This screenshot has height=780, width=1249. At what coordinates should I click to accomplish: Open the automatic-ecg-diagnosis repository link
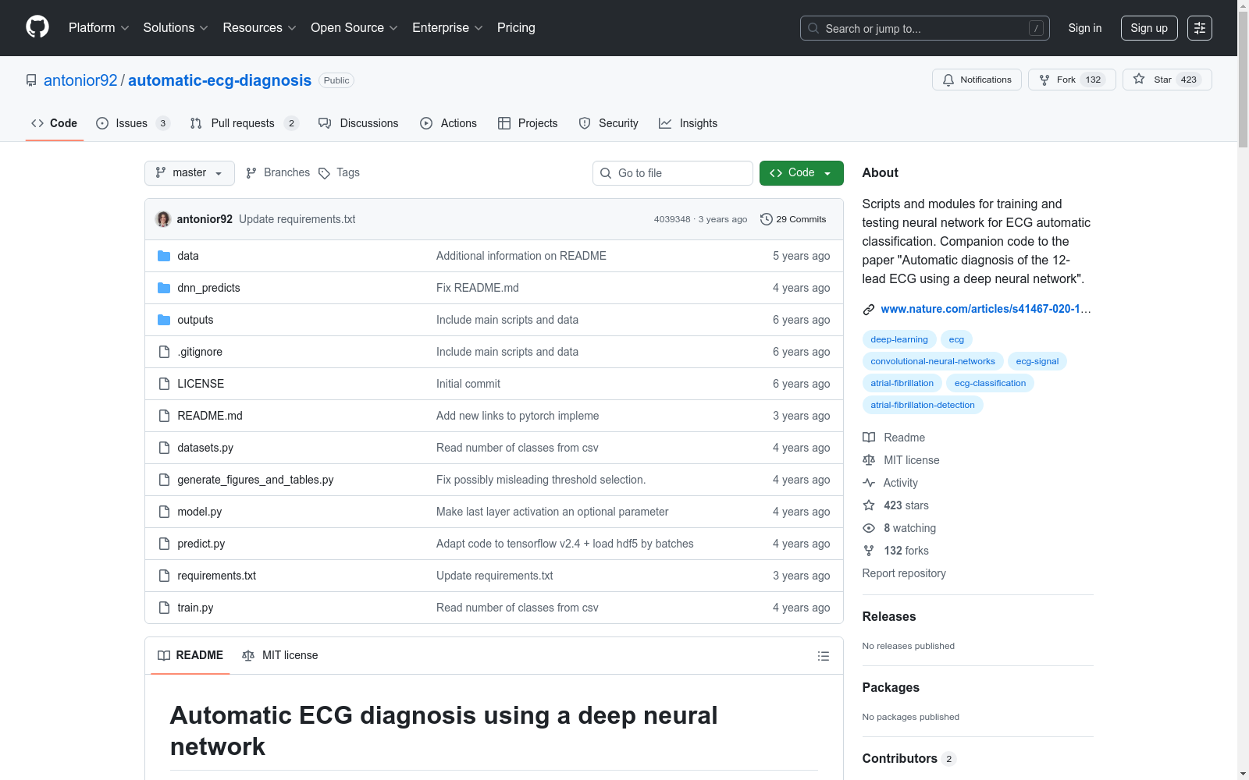tap(219, 80)
